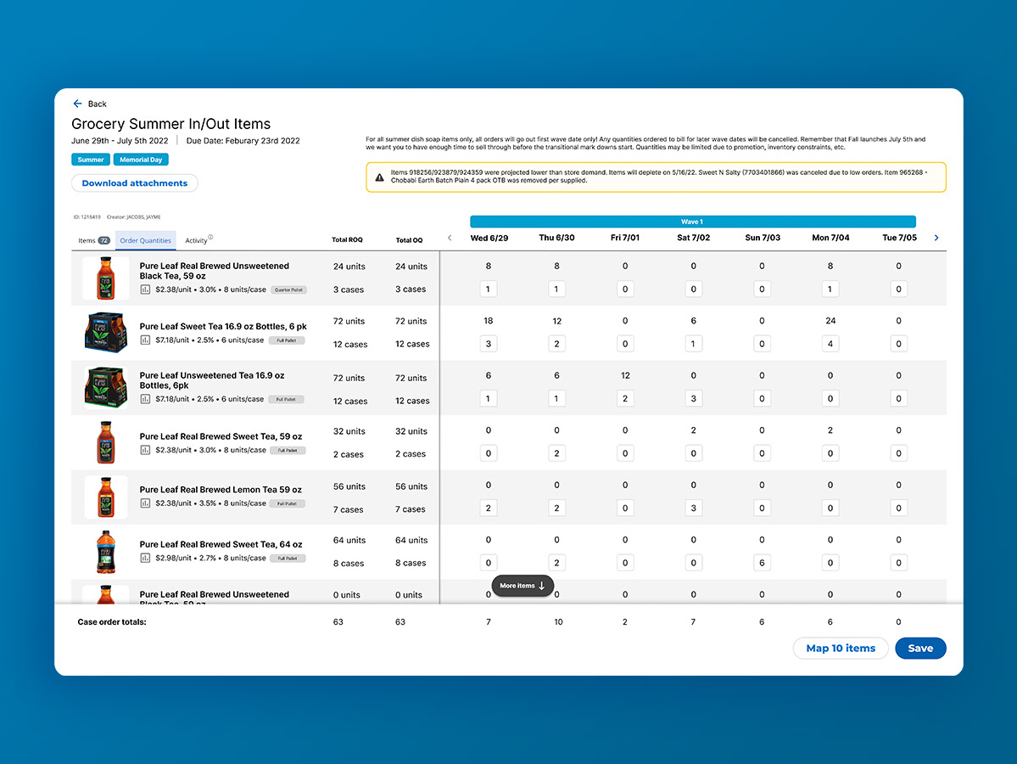Click Map 10 items button
The width and height of the screenshot is (1017, 764).
point(841,648)
